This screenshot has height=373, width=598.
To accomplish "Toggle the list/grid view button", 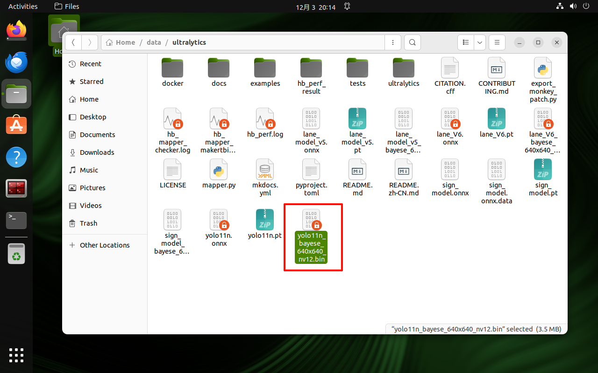I will pyautogui.click(x=466, y=42).
